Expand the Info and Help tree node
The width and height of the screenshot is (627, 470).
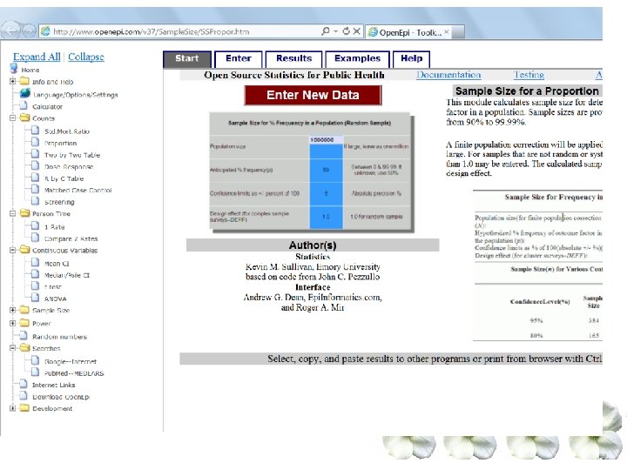(x=13, y=81)
